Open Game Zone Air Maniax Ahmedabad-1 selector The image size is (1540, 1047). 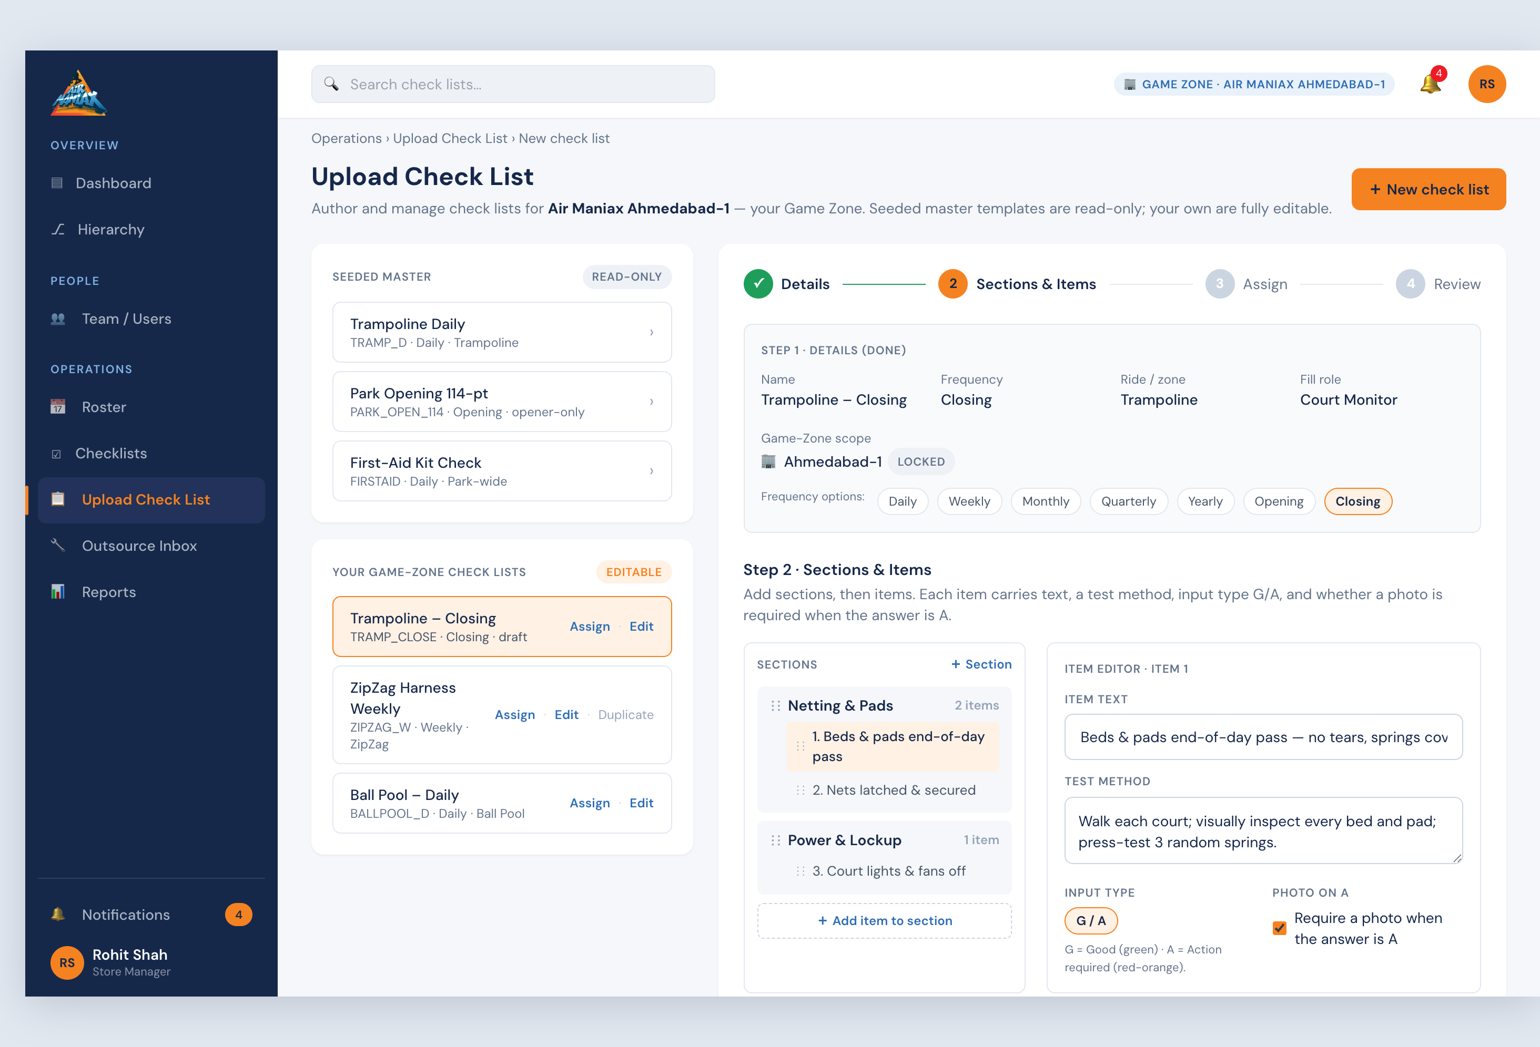tap(1254, 84)
